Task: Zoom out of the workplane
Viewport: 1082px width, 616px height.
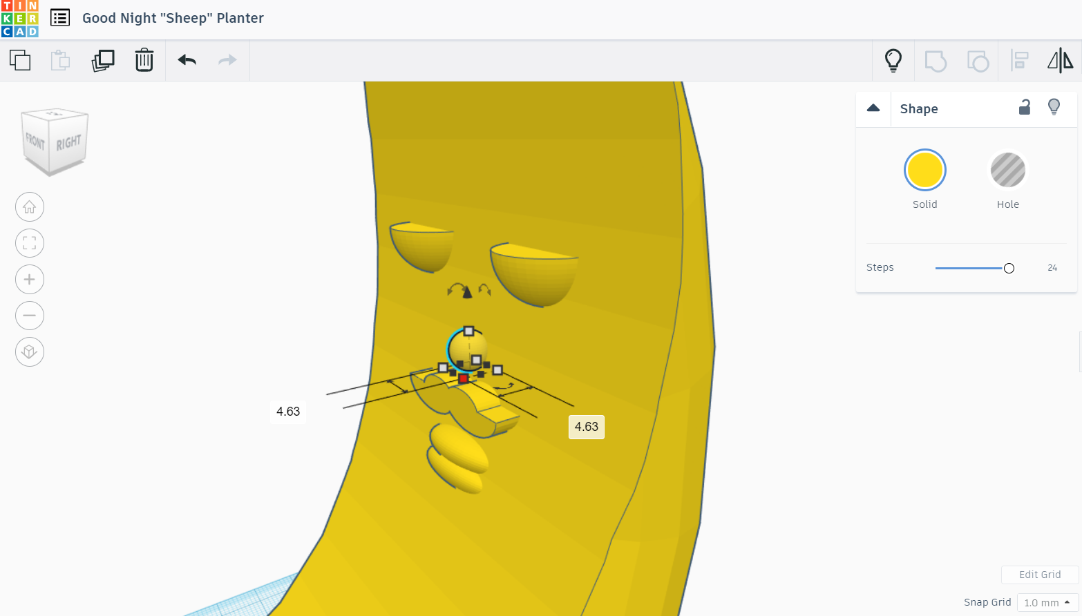Action: pos(30,316)
